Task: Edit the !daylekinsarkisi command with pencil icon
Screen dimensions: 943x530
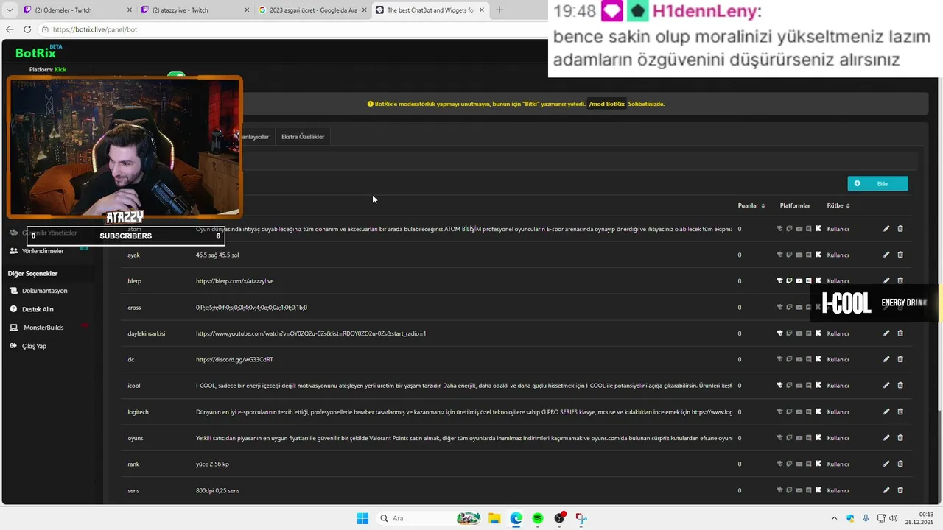Action: point(886,333)
